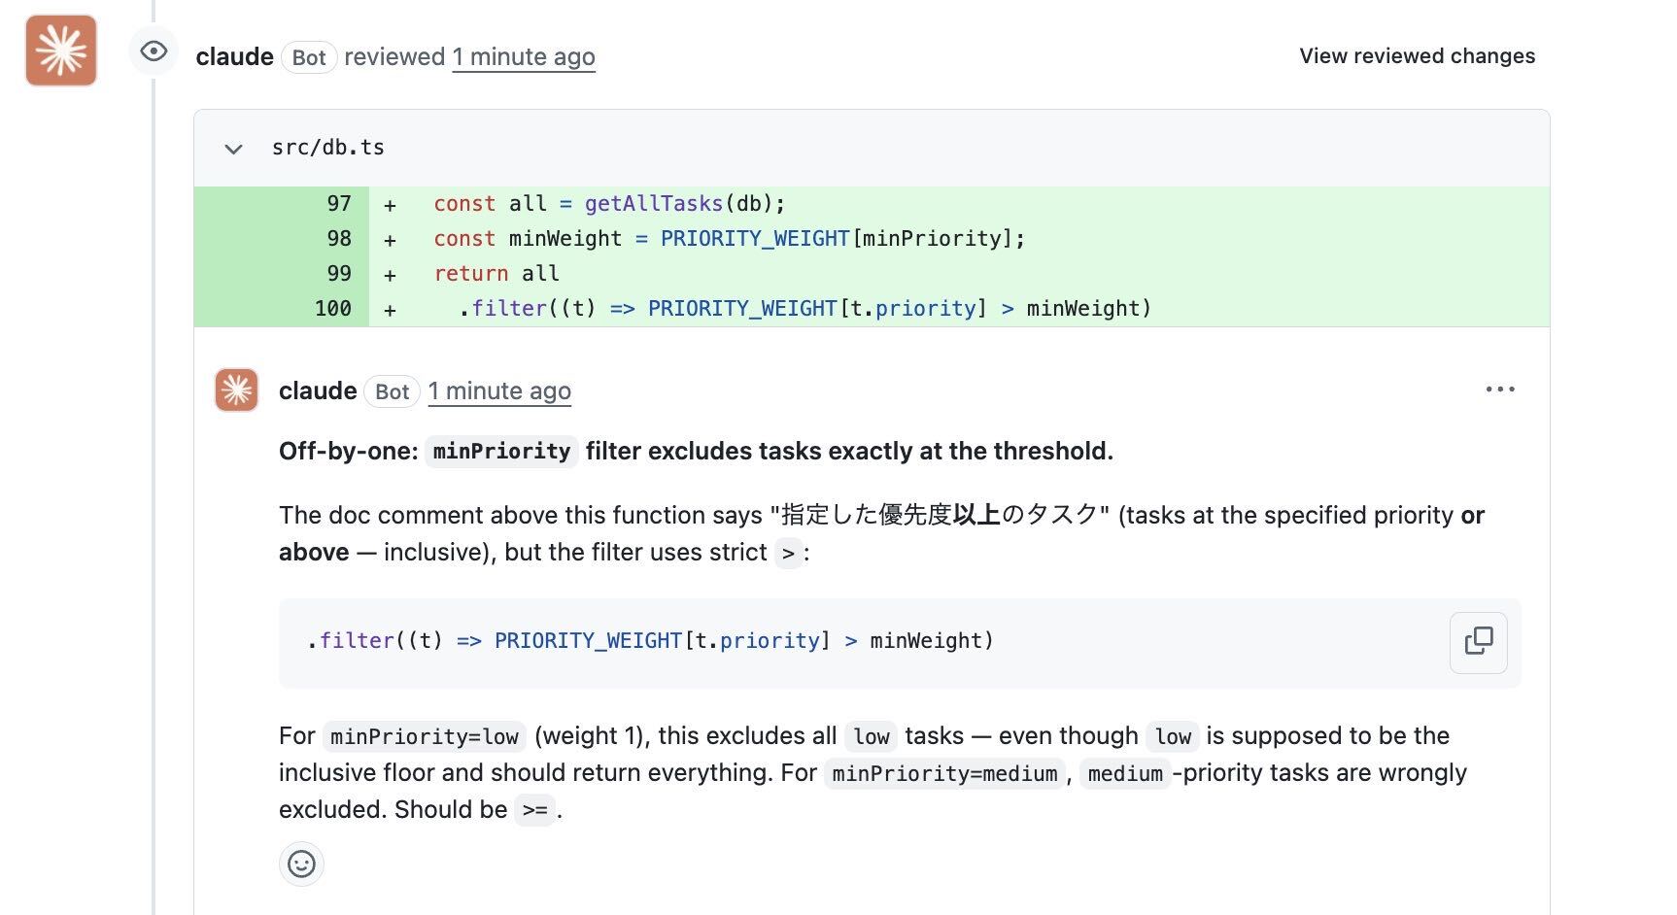The image size is (1677, 915).
Task: Open claude's profile from the review header name
Action: (235, 57)
